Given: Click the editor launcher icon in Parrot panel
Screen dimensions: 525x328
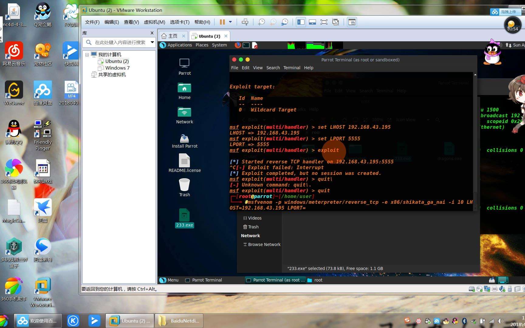Looking at the screenshot, I should point(255,45).
